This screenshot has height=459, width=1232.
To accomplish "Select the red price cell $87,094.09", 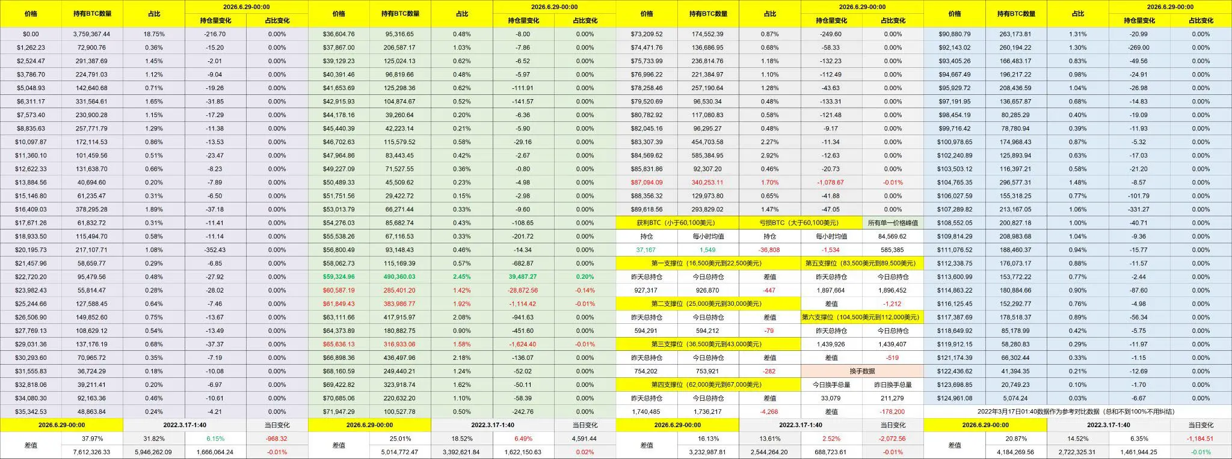I will (647, 183).
